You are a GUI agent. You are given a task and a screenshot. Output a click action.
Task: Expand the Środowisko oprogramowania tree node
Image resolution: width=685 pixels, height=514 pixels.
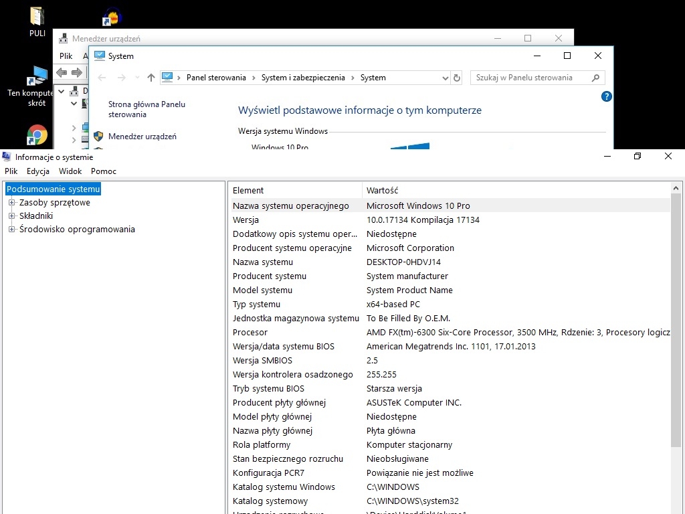pos(12,230)
